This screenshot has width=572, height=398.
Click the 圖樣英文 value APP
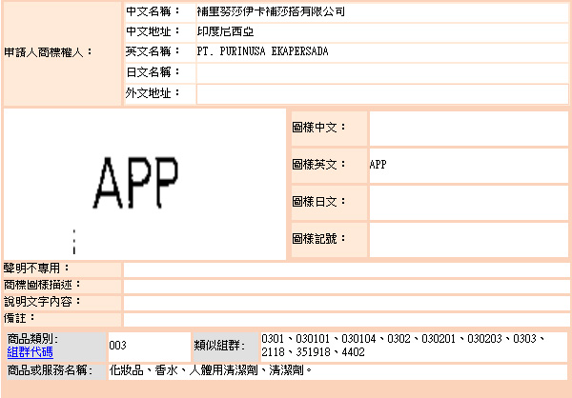tap(378, 165)
